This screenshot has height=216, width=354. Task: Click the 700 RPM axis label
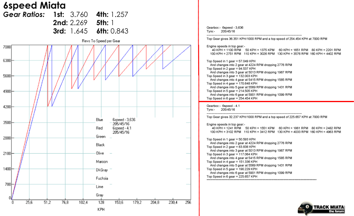pos(8,184)
